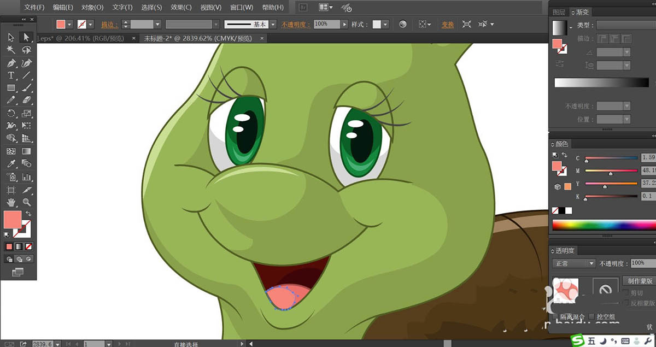Select the Type tool

pos(11,75)
